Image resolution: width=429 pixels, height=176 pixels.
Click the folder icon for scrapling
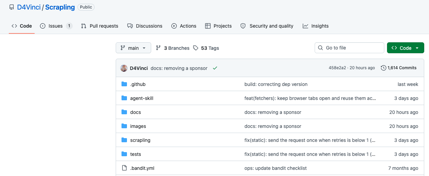124,140
